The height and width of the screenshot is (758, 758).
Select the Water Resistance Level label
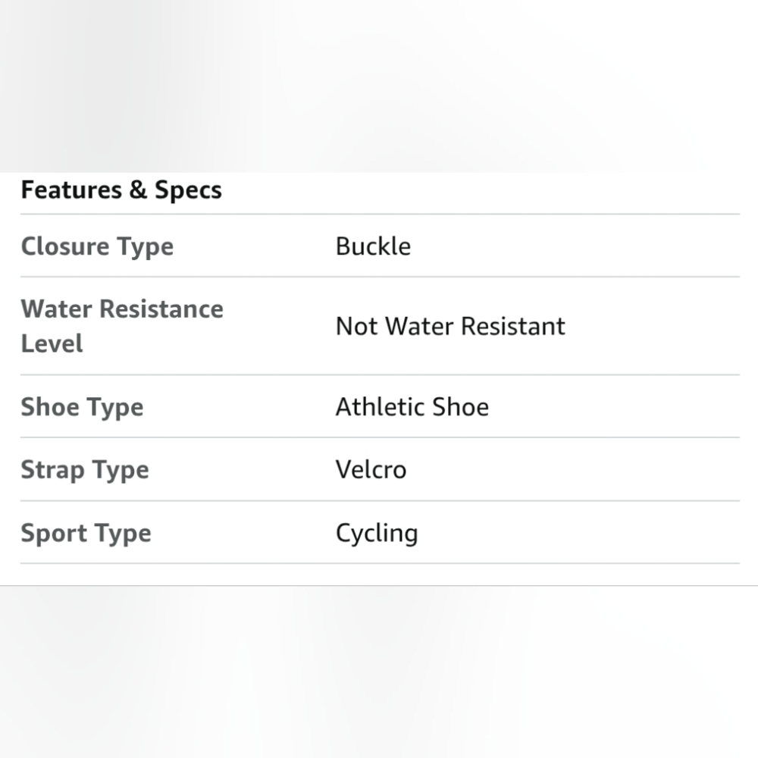point(122,326)
